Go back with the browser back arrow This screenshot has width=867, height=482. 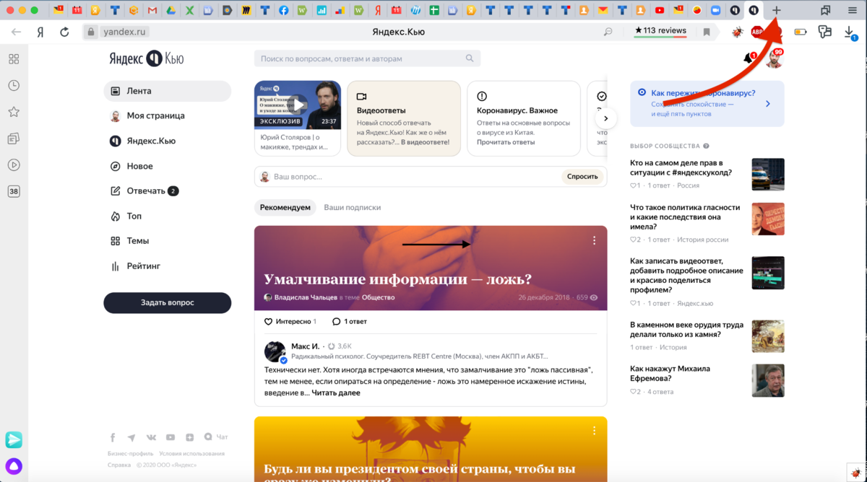point(16,32)
